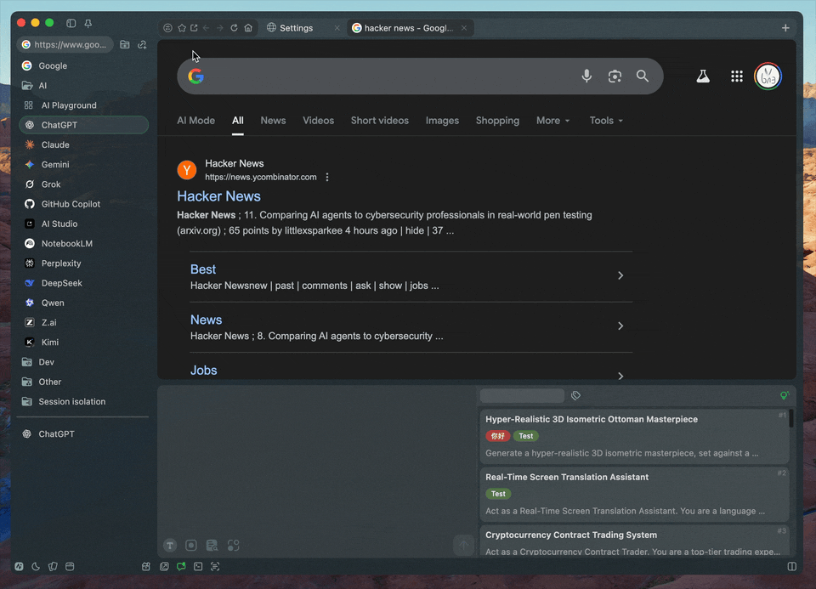This screenshot has width=816, height=589.
Task: Open the More results dropdown
Action: pyautogui.click(x=552, y=121)
